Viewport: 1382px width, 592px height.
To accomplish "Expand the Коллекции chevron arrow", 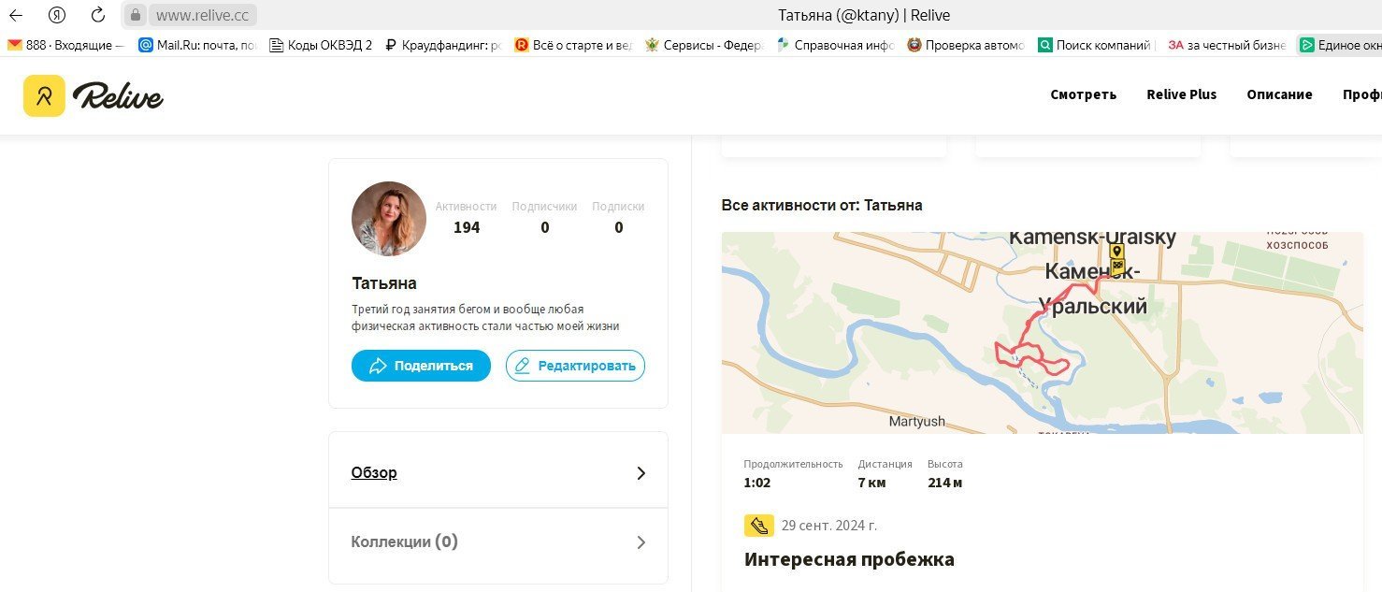I will 641,542.
